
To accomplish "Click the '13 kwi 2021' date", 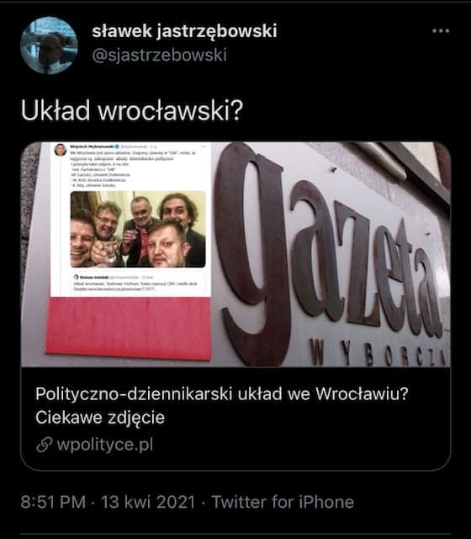I will tap(148, 502).
